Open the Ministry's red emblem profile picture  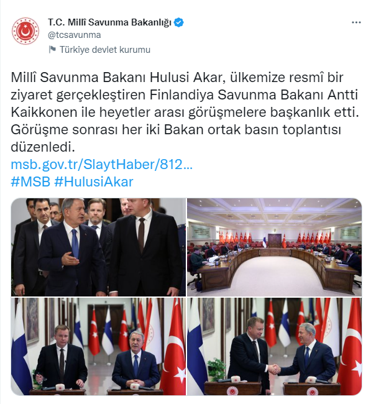[25, 31]
